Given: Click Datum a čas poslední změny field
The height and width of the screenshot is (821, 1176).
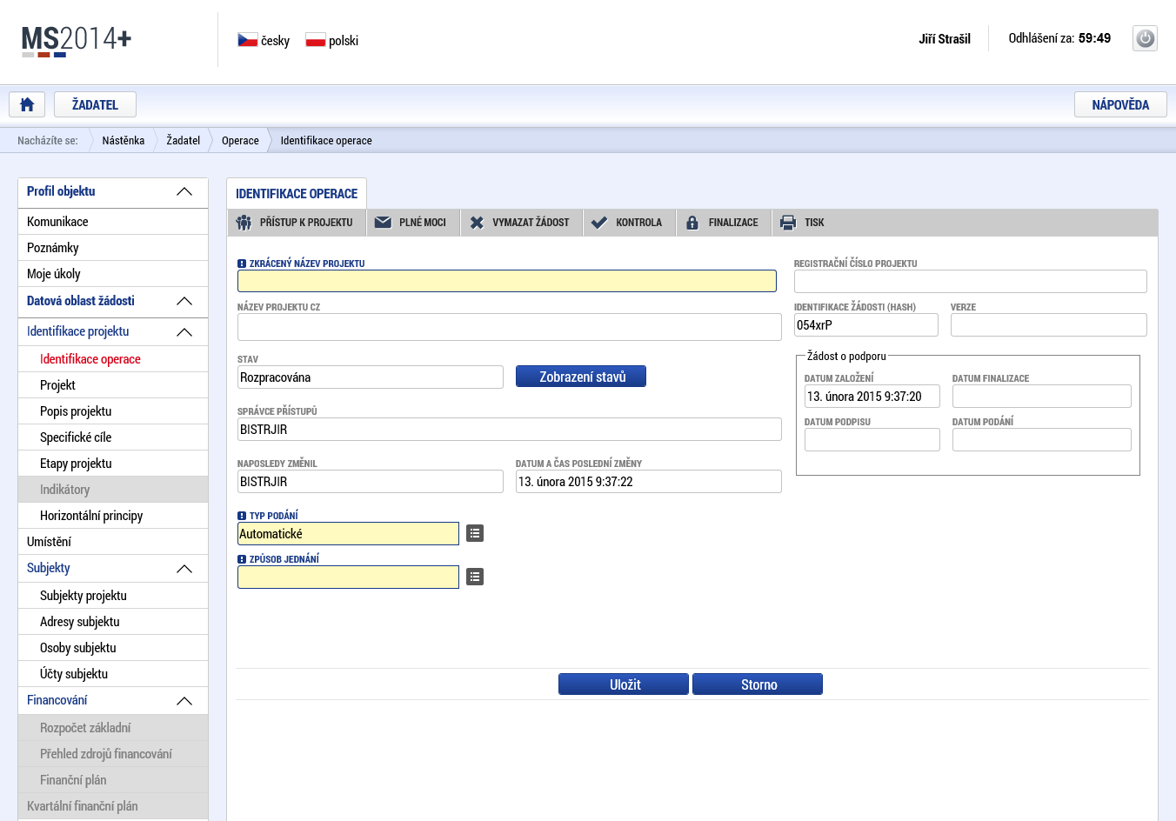Looking at the screenshot, I should [649, 481].
